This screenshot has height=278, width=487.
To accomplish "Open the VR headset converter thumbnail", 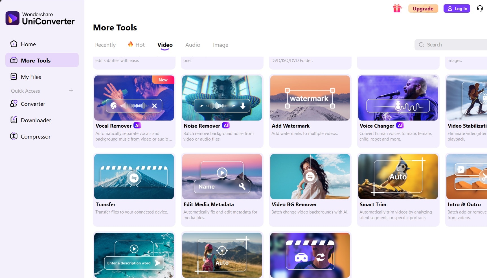I will pos(310,255).
